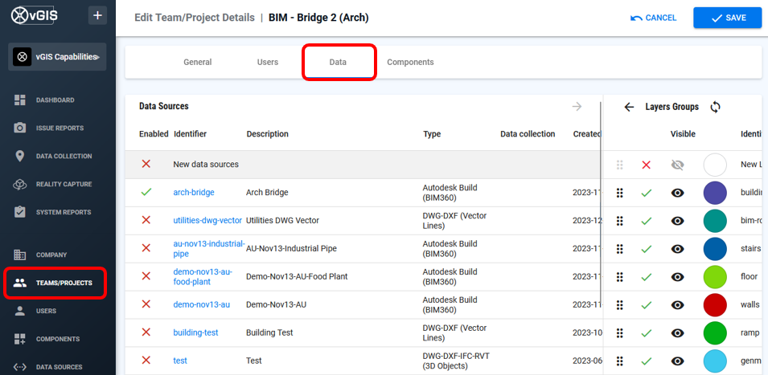Click the purple color swatch of building layer

pyautogui.click(x=715, y=194)
